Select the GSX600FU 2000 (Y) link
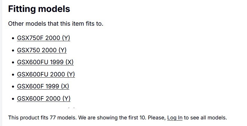Screen dimensions: 247x126 pyautogui.click(x=46, y=74)
